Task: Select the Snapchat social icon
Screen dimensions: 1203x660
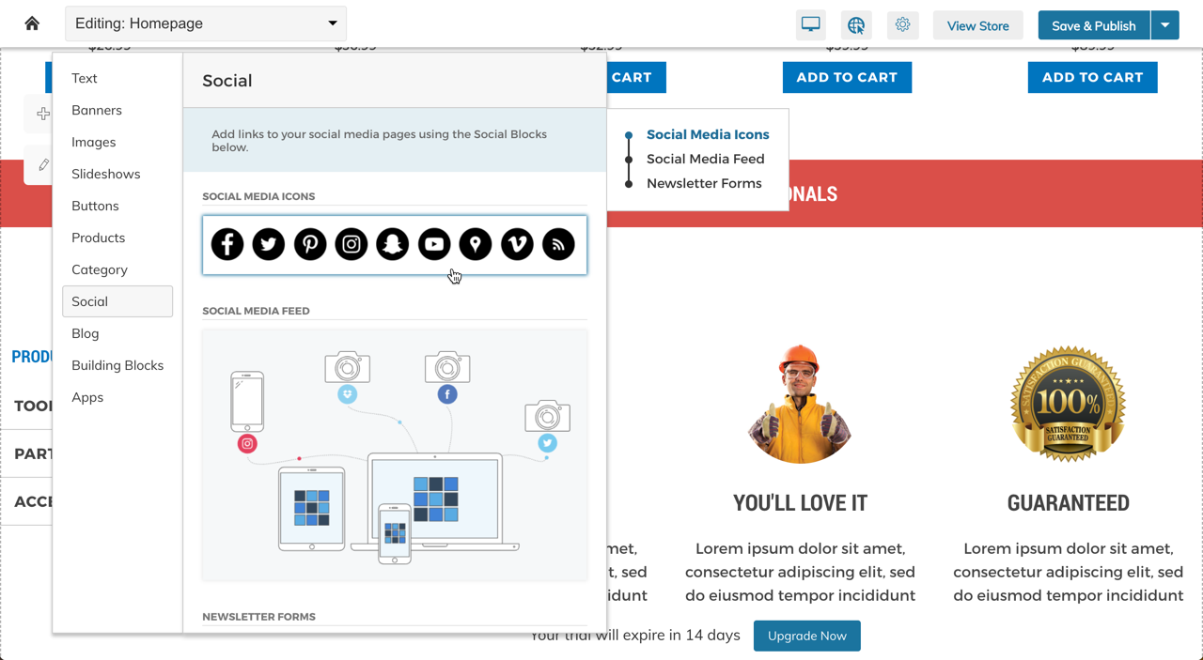Action: 393,244
